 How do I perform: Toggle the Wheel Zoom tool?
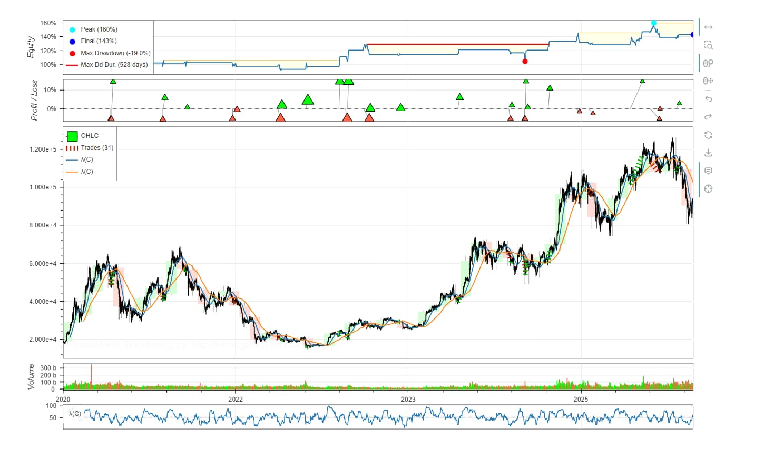point(708,63)
